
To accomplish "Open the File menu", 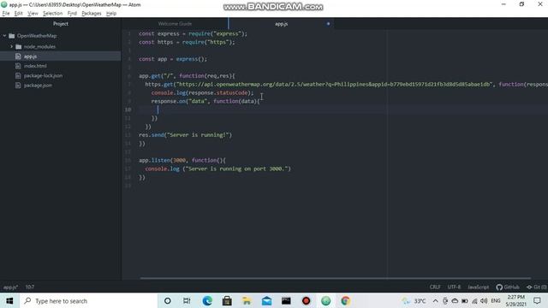I will click(6, 14).
